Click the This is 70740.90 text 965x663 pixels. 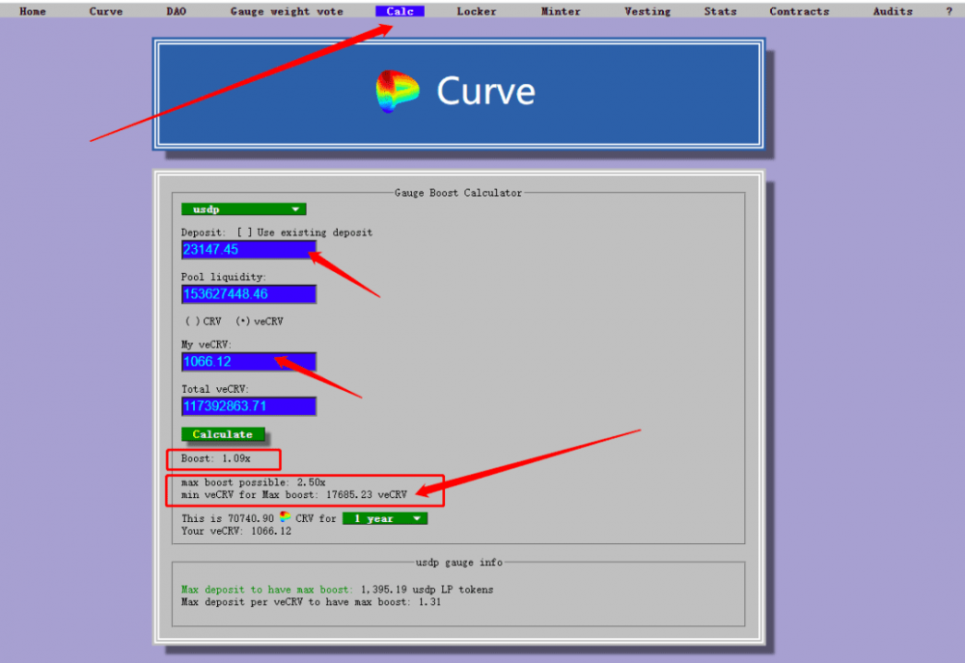point(227,518)
